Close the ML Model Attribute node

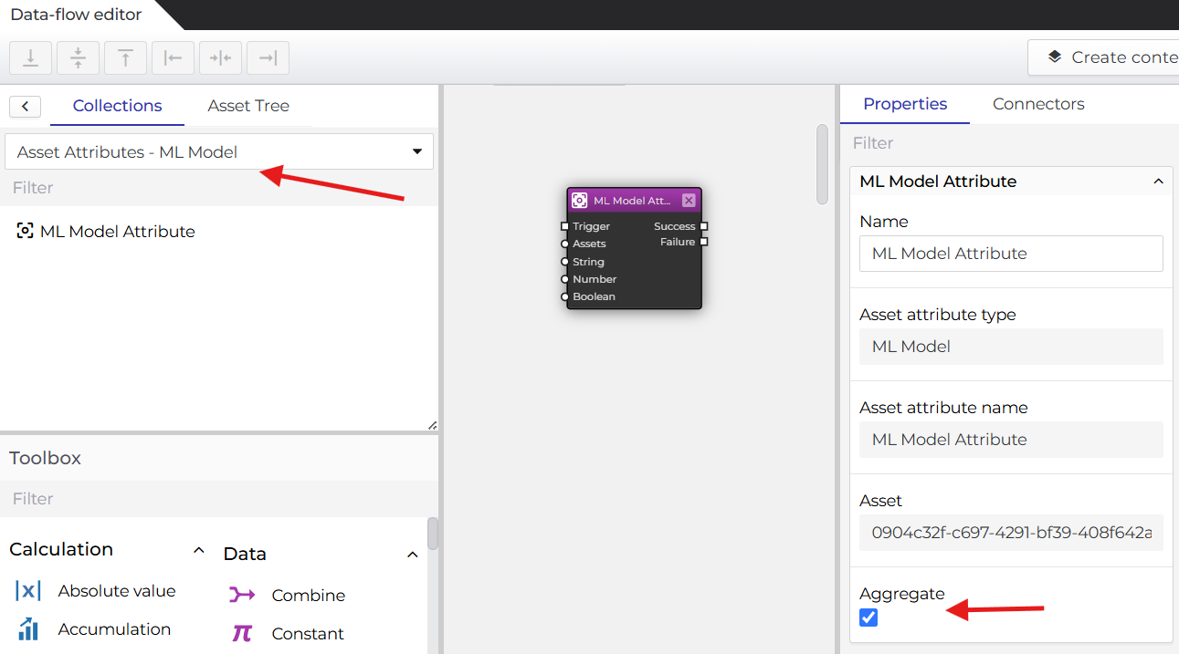coord(689,201)
